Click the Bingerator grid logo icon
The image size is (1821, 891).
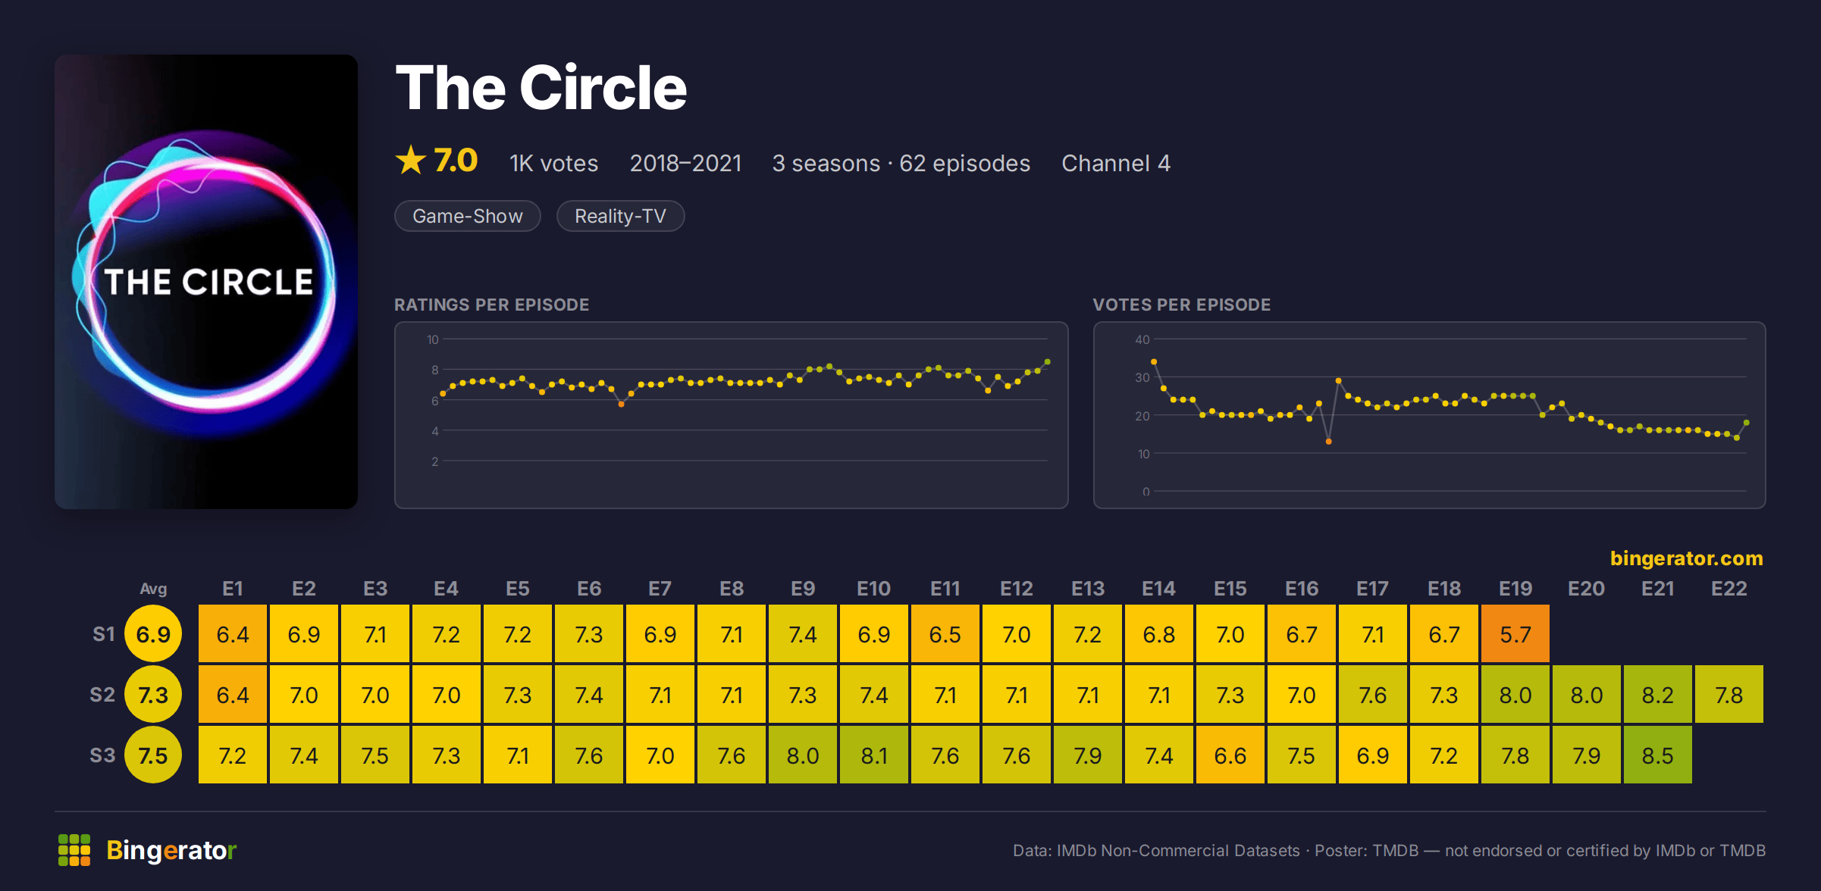74,850
